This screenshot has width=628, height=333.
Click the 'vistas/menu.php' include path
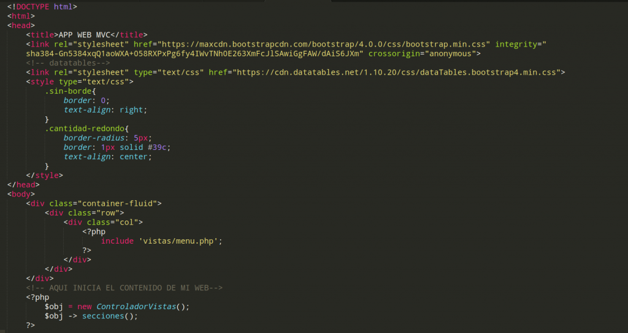[178, 241]
